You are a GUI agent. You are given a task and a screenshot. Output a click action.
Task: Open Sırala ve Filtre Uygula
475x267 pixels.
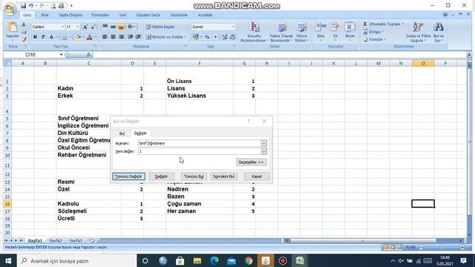(418, 32)
